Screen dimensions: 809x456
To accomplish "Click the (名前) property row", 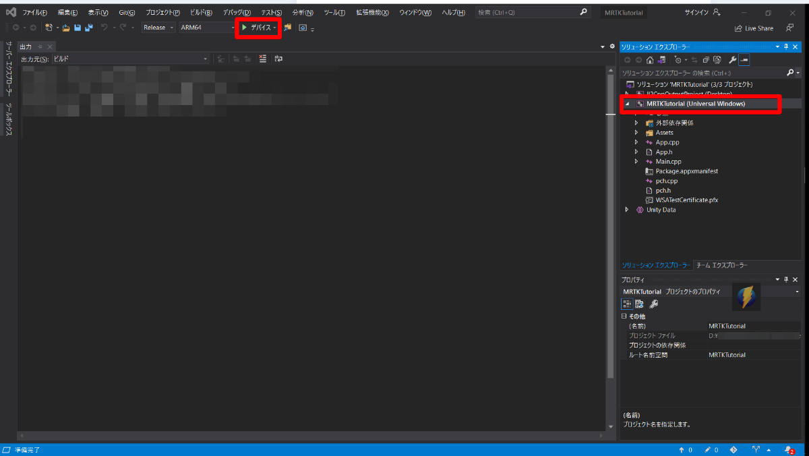I will pos(711,326).
